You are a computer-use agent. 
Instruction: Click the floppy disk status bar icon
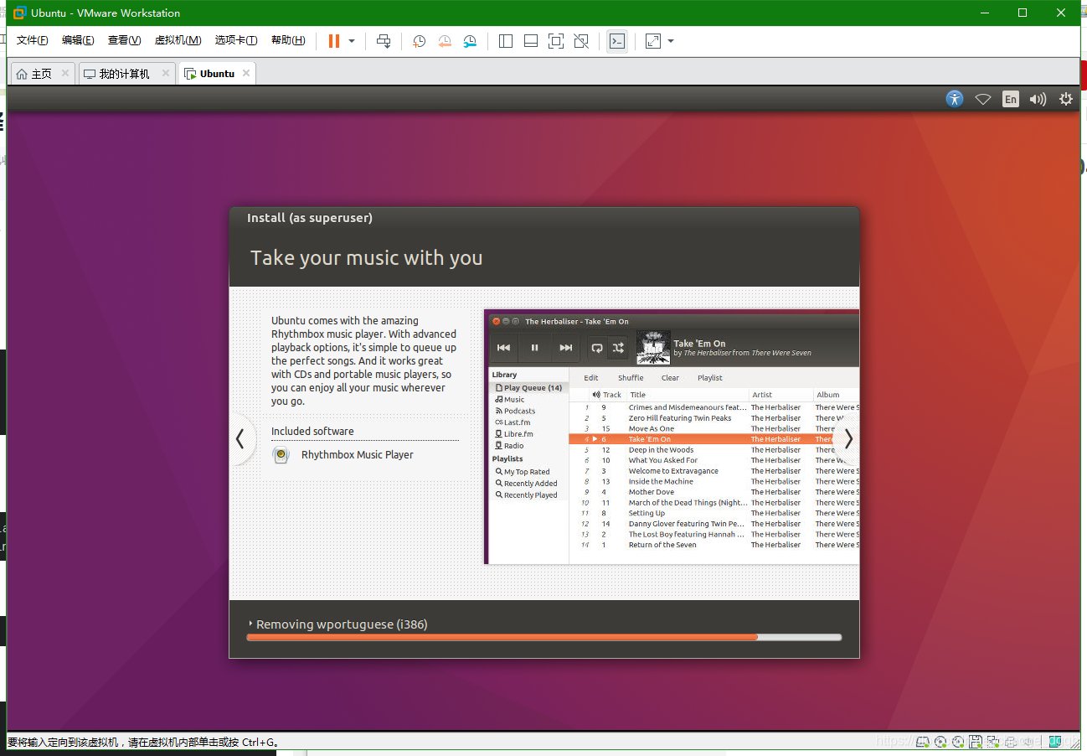point(976,742)
